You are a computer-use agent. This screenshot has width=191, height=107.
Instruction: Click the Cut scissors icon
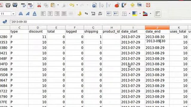(x=39, y=5)
